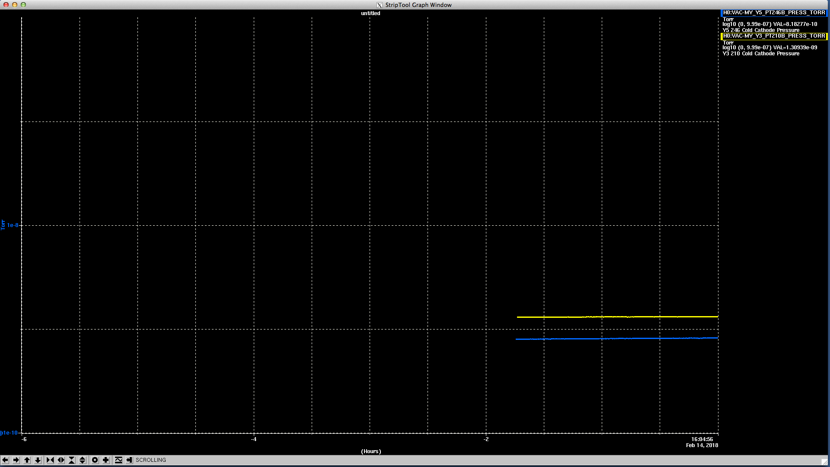The image size is (830, 467).
Task: Click the pan right arrow button
Action: coord(16,460)
